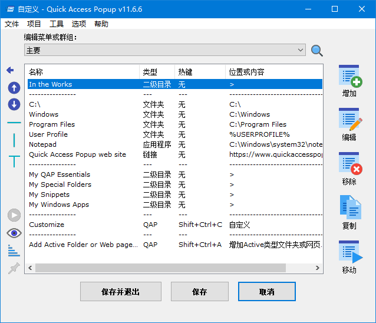
Task: Click the "%USERPROFILE%" location cell
Action: tap(259, 134)
